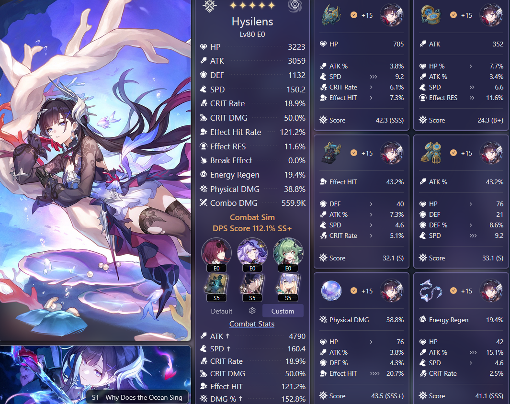Click the head relic icon with HP 705

(331, 15)
